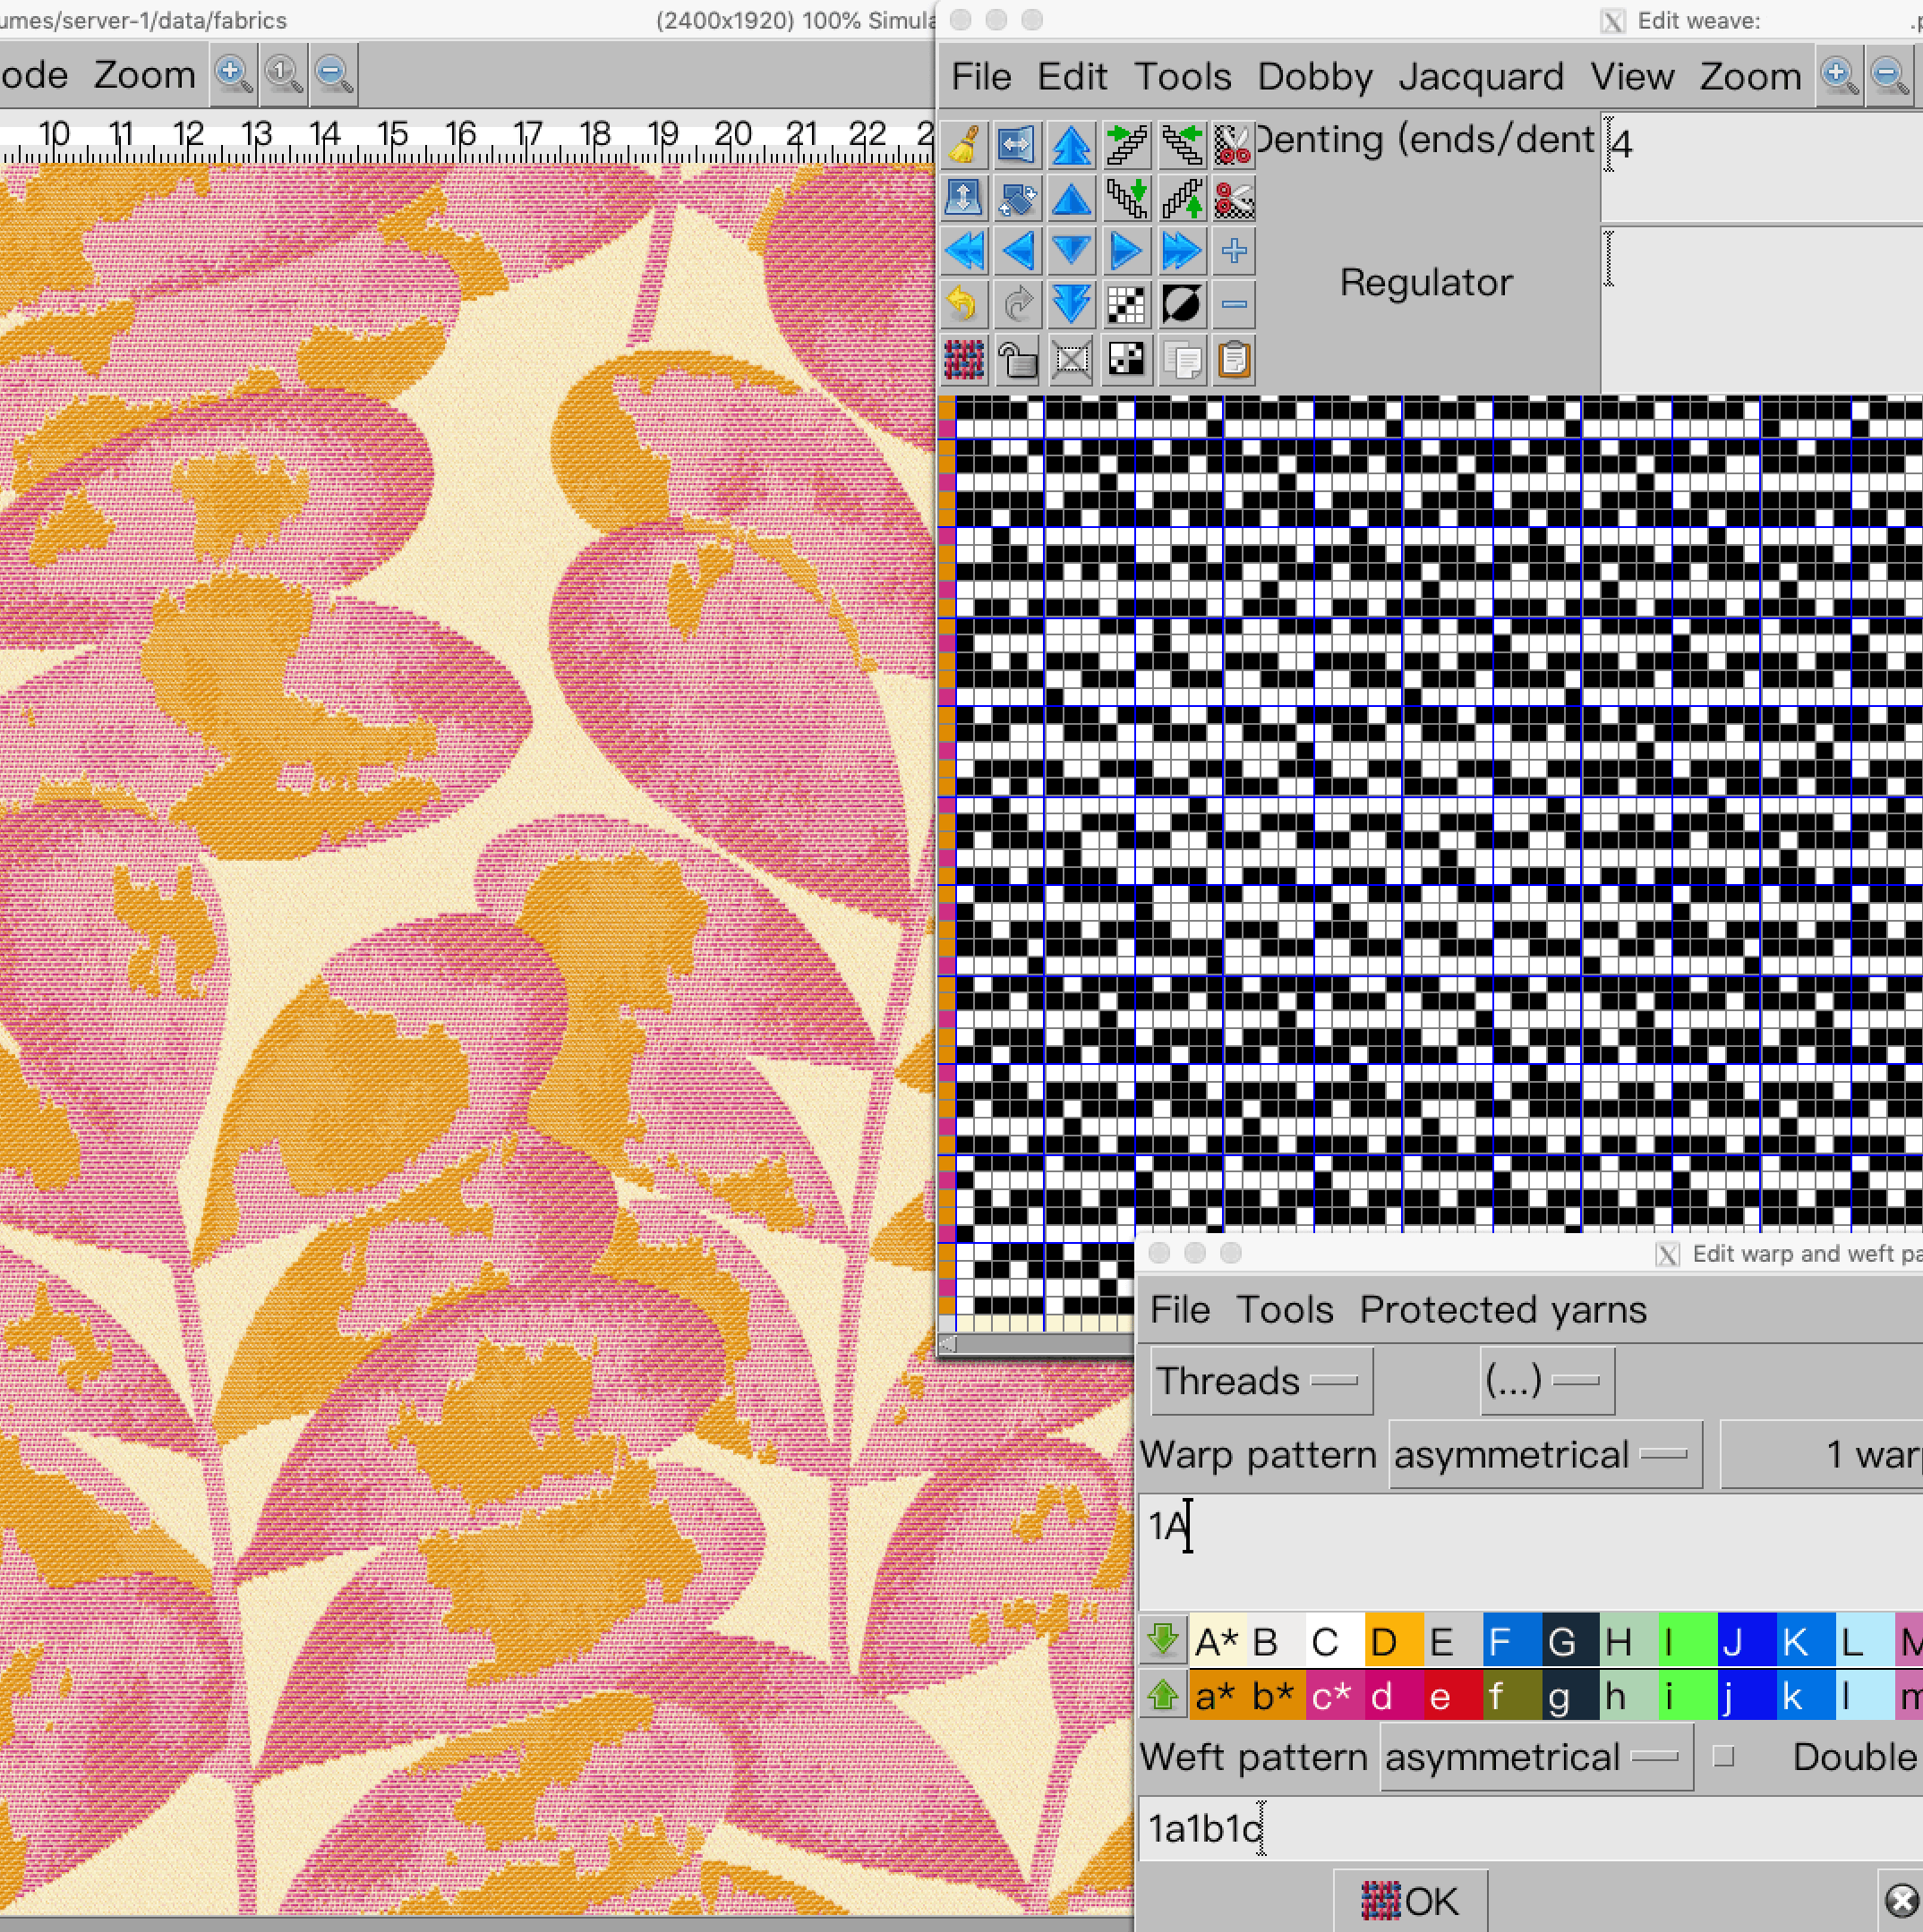Viewport: 1923px width, 1932px height.
Task: Click the invert weave black circle icon
Action: [x=1182, y=304]
